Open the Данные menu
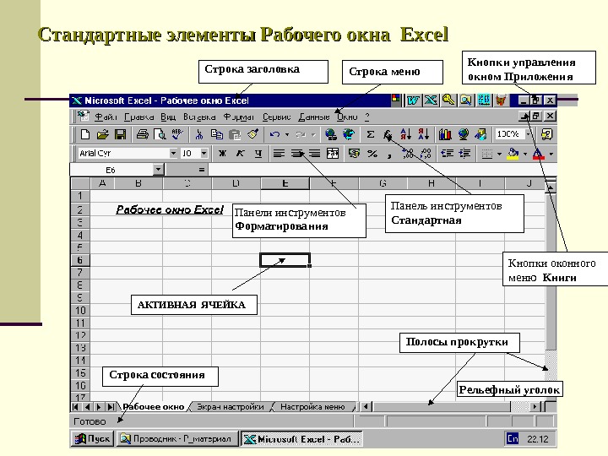This screenshot has height=456, width=608. click(314, 117)
